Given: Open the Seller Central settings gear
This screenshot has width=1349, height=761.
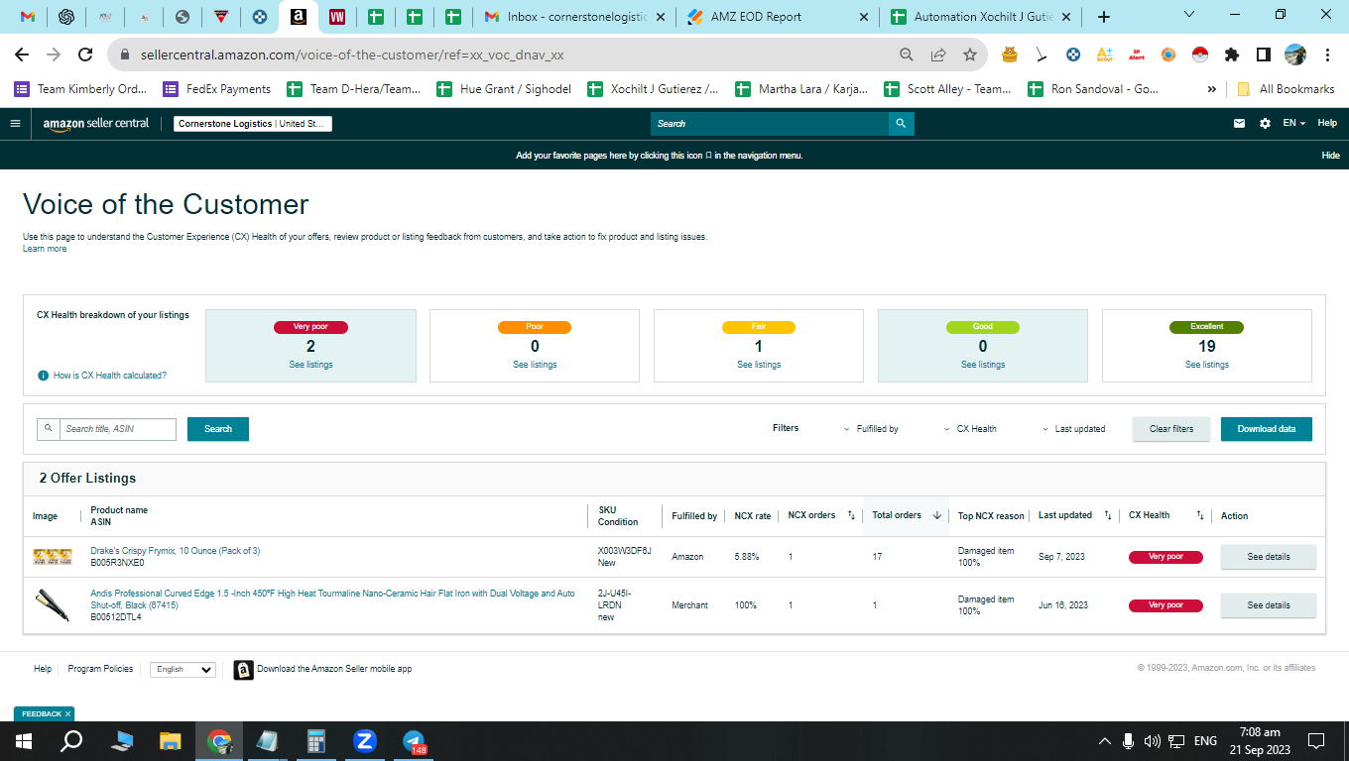Looking at the screenshot, I should click(x=1265, y=124).
